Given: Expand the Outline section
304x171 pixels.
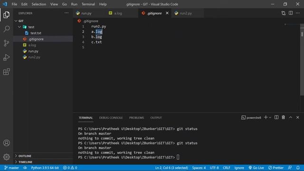Looking at the screenshot, I should click(43, 156).
